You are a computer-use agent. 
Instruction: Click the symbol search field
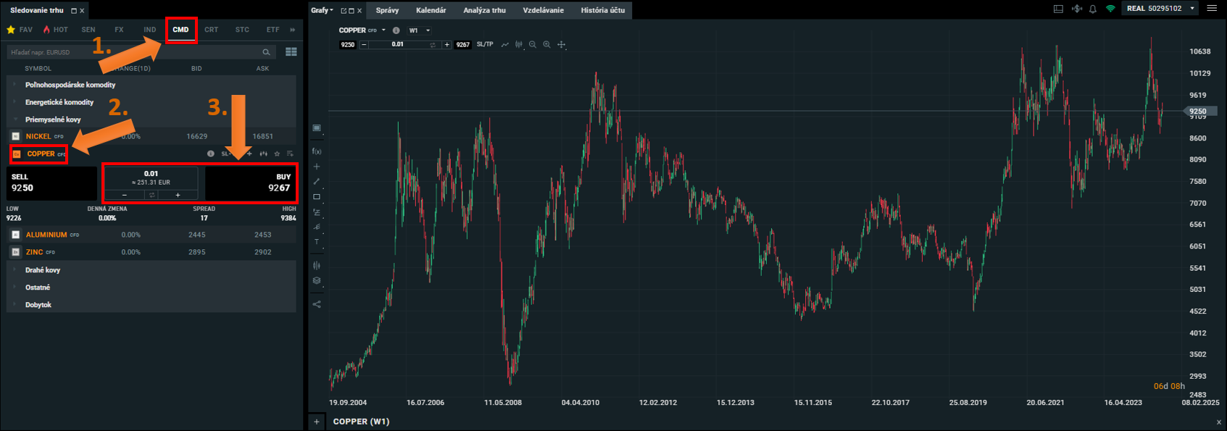coord(134,52)
